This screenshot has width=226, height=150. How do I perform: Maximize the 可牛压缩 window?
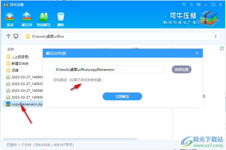tap(213, 4)
